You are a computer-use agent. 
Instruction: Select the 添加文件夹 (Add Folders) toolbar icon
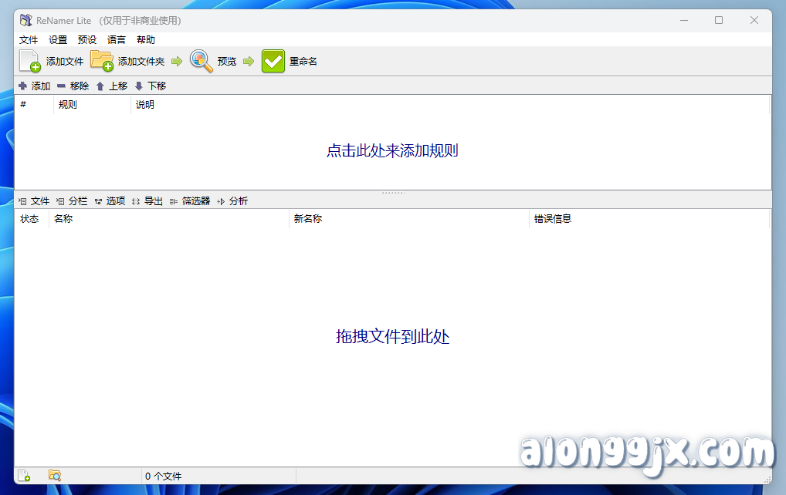pyautogui.click(x=103, y=60)
